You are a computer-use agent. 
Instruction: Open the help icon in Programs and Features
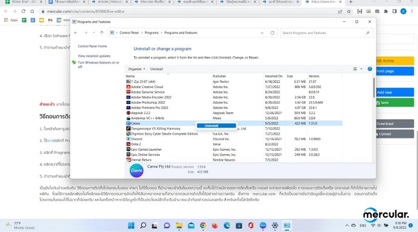370,69
